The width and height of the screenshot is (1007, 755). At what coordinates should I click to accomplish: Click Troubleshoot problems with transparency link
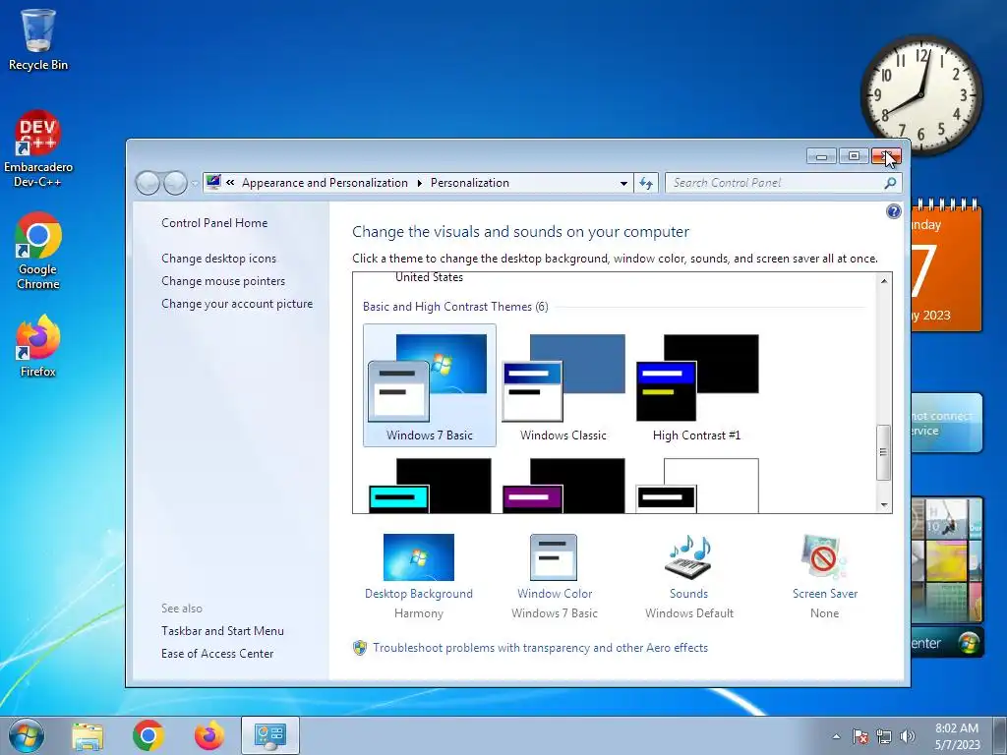coord(540,648)
